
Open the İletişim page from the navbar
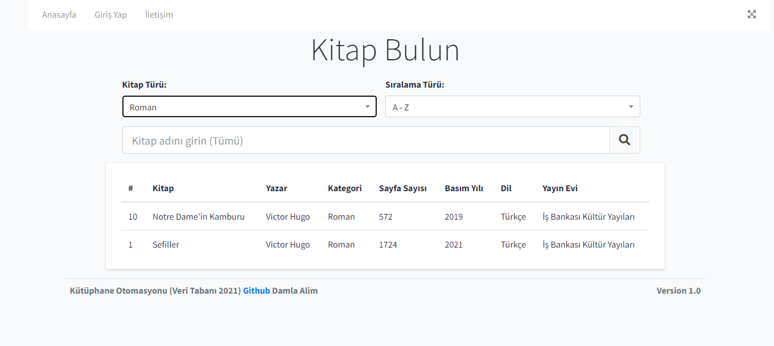[x=159, y=14]
